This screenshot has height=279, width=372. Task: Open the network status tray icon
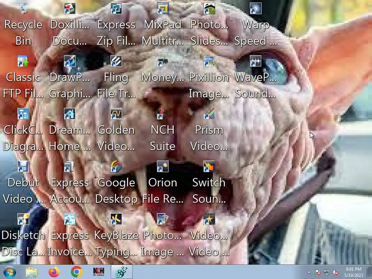tap(327, 272)
